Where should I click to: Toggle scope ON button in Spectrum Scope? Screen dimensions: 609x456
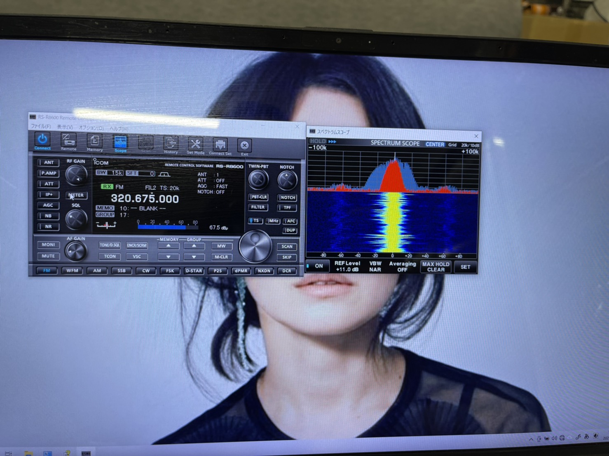(318, 266)
